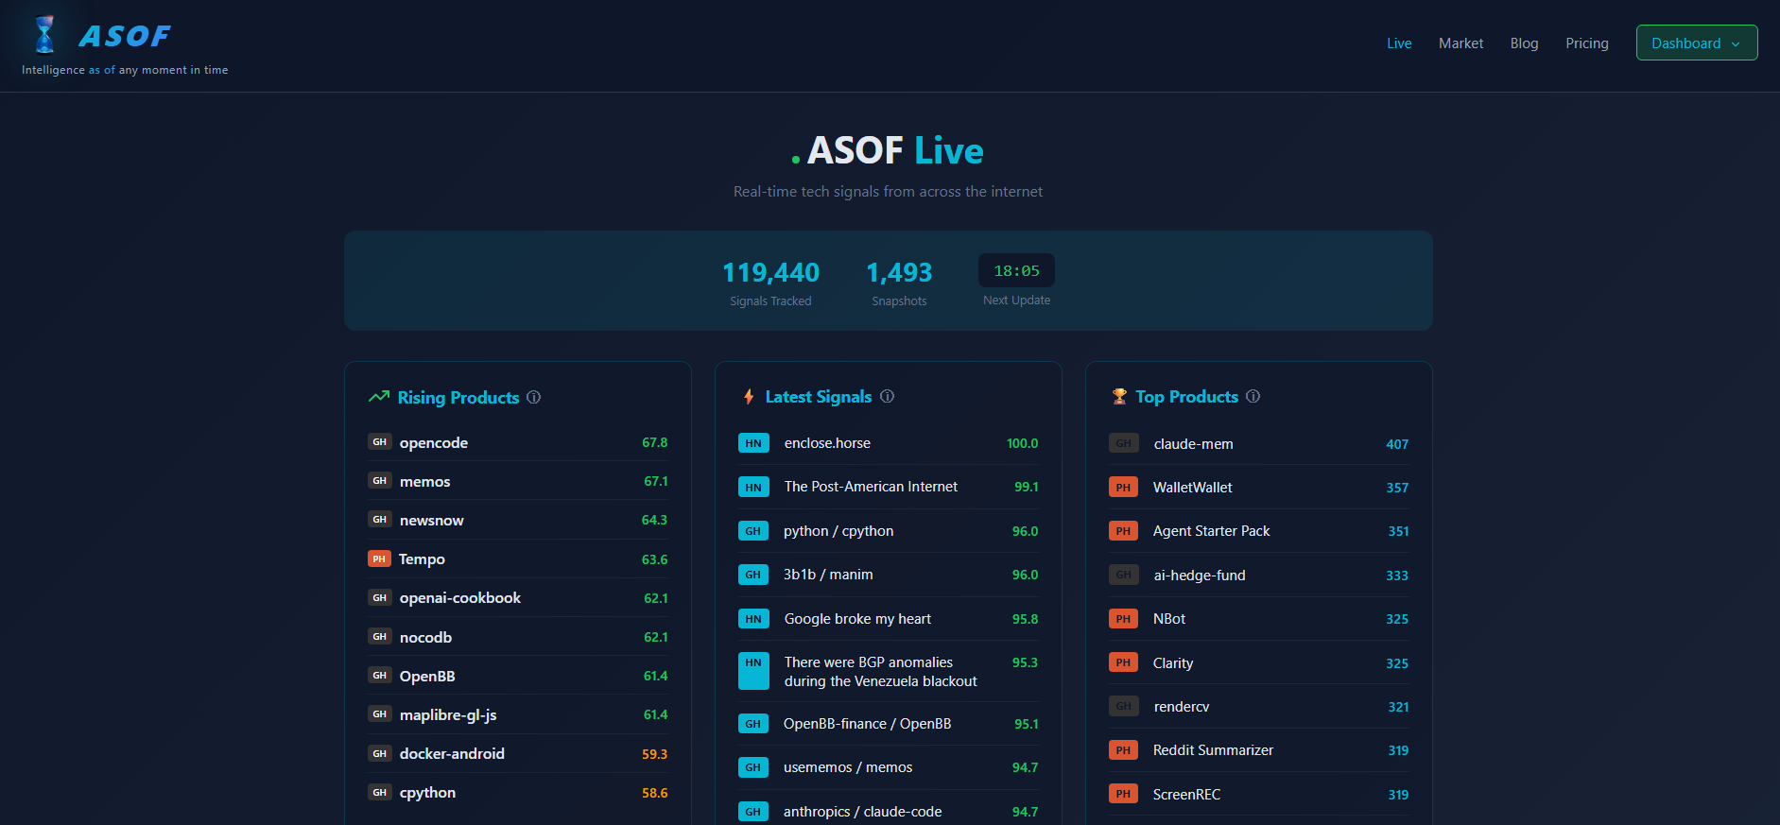
Task: Click the ASOF brand wordmark
Action: coord(125,36)
